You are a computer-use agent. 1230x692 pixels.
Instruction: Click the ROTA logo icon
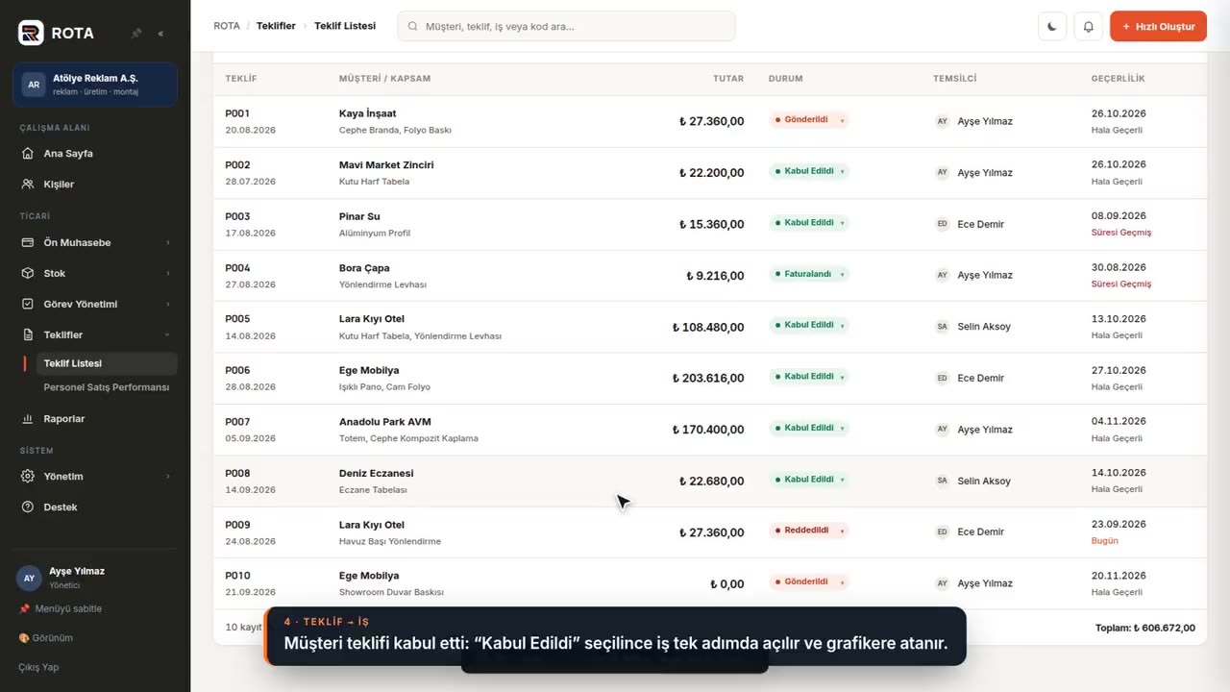click(x=31, y=33)
